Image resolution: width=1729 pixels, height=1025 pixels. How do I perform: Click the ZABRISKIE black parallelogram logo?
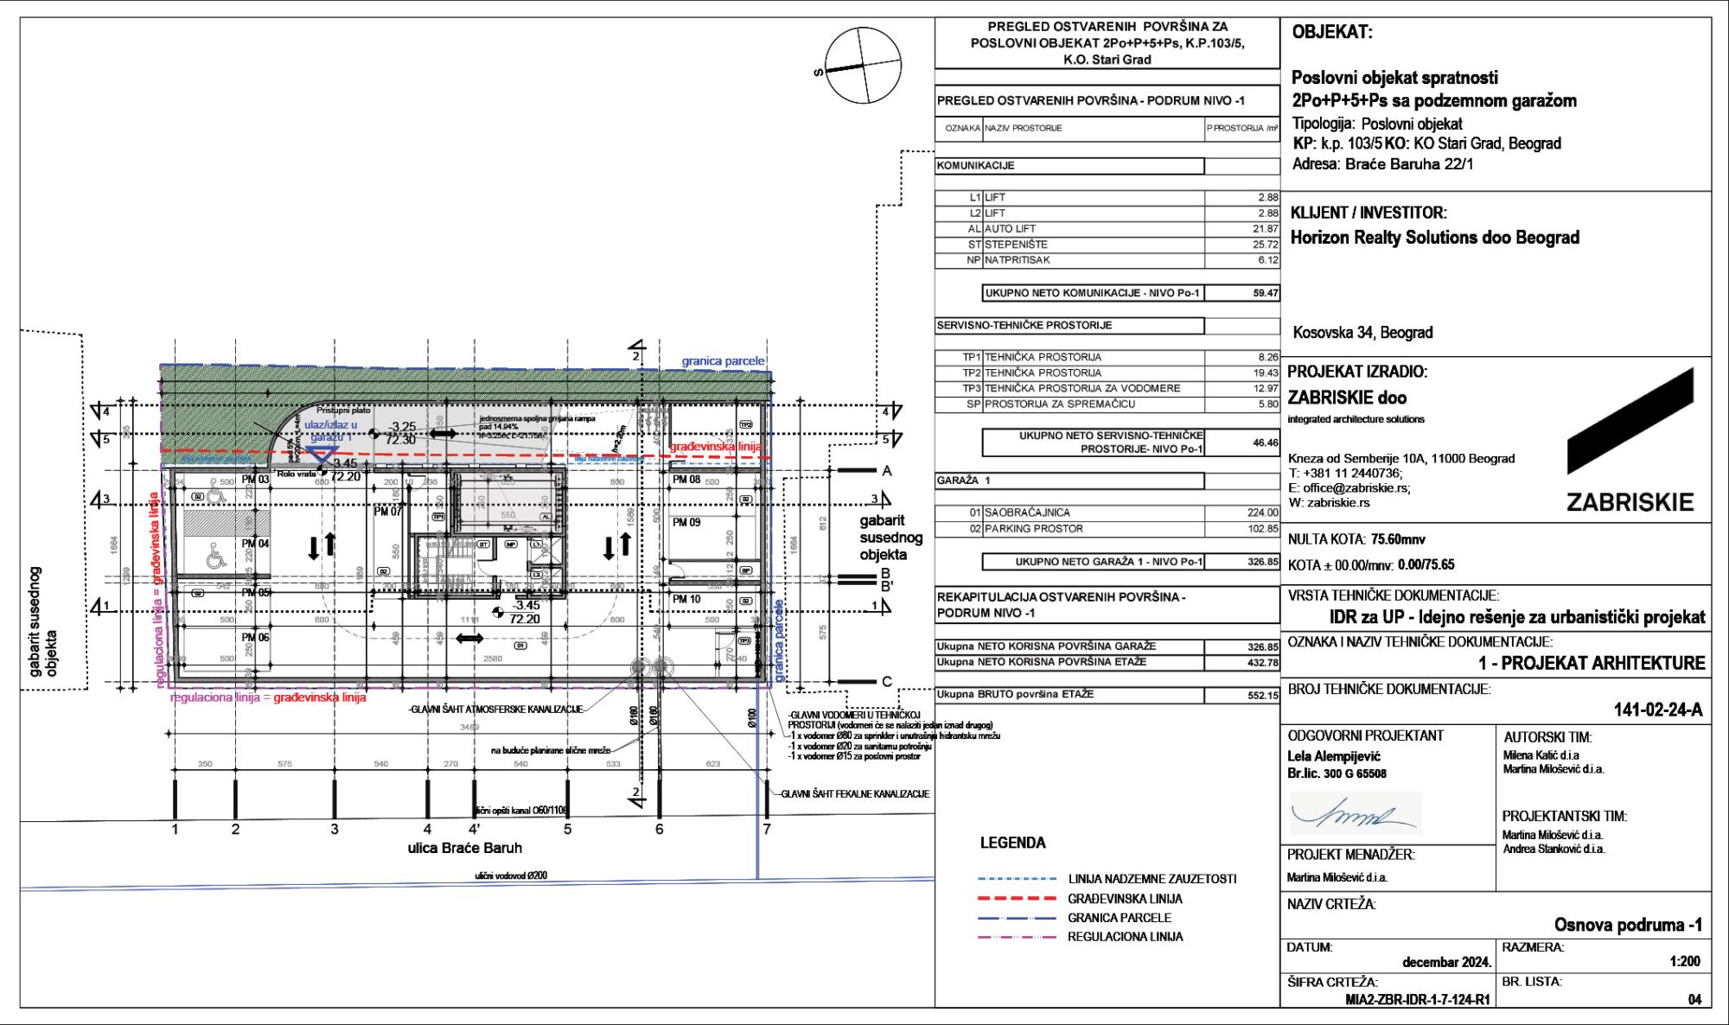[1630, 421]
